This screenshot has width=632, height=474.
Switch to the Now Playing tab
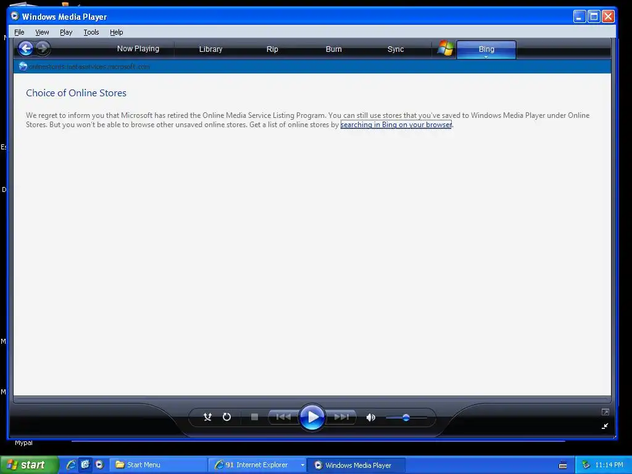[x=138, y=49]
